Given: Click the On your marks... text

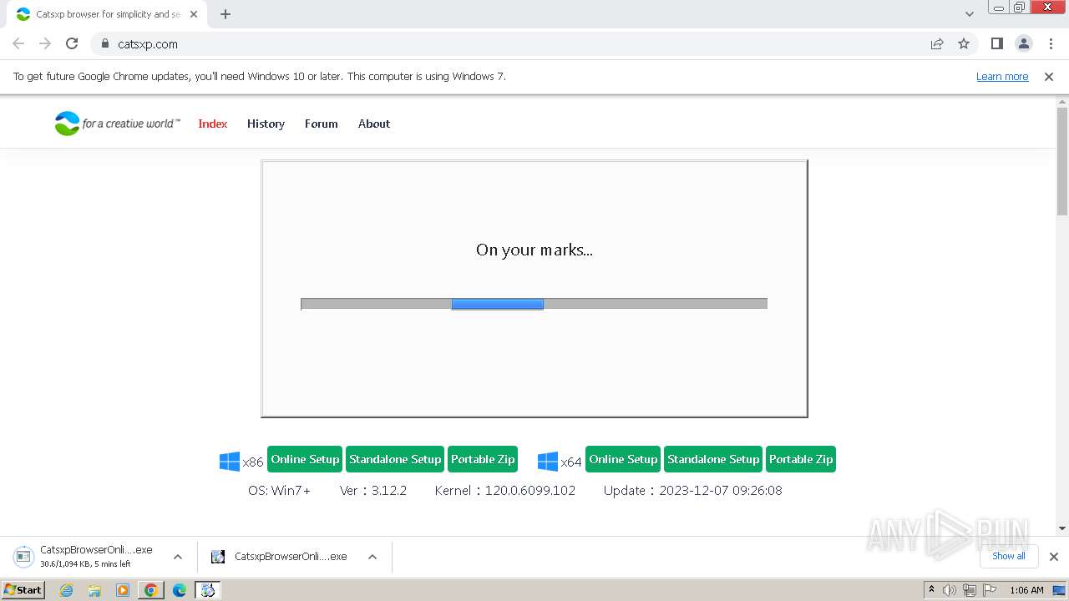Looking at the screenshot, I should tap(534, 250).
